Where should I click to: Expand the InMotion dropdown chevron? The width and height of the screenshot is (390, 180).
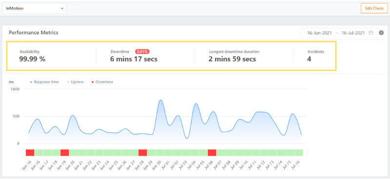point(62,8)
